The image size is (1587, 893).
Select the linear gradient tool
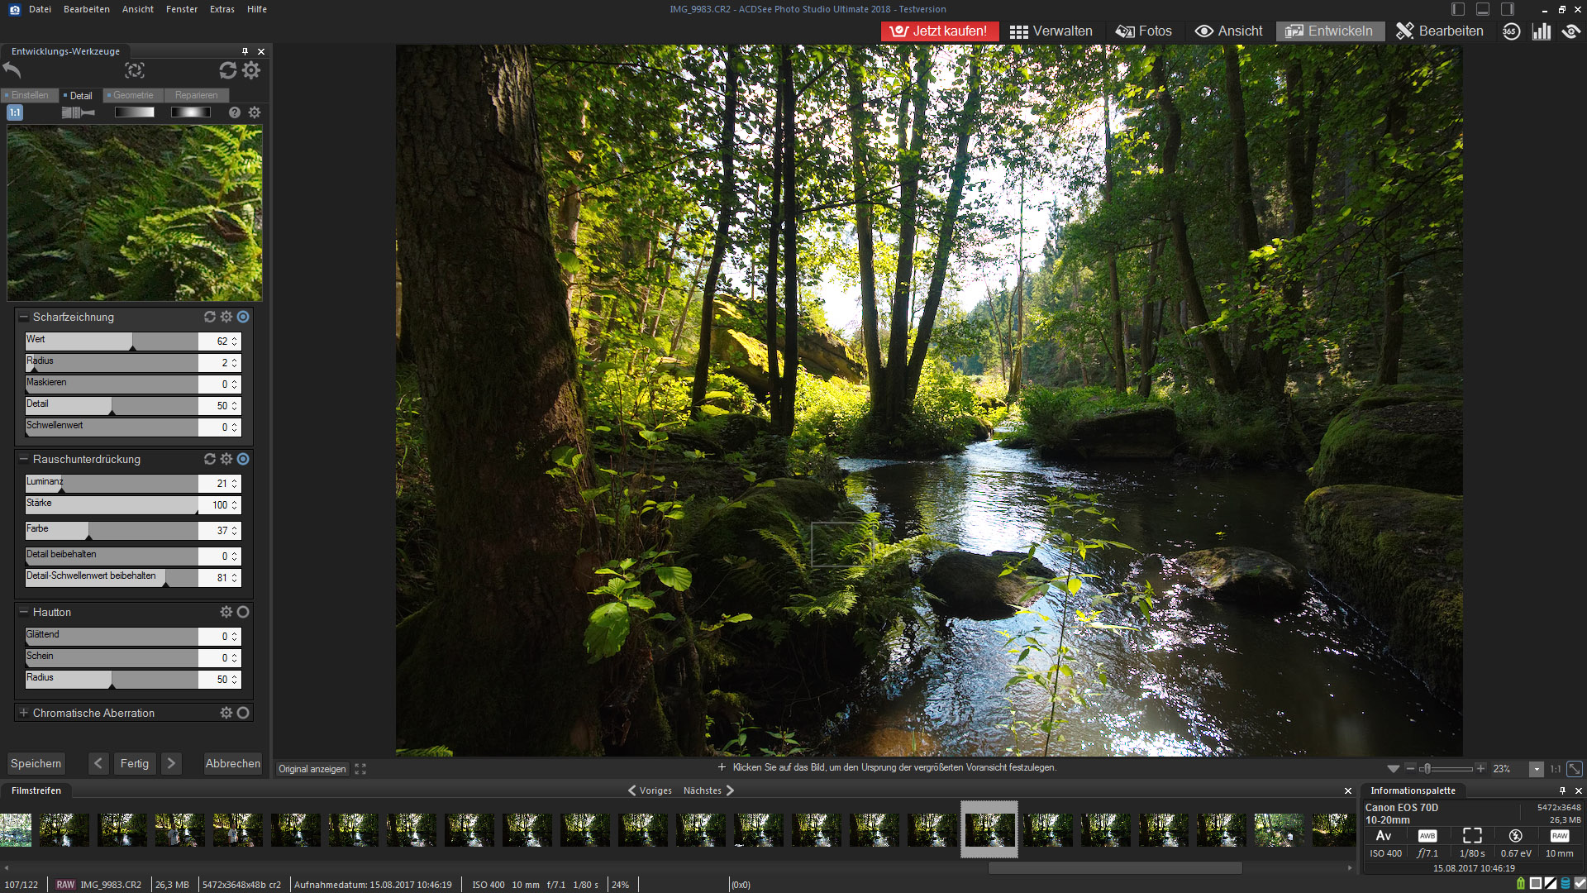pyautogui.click(x=134, y=112)
